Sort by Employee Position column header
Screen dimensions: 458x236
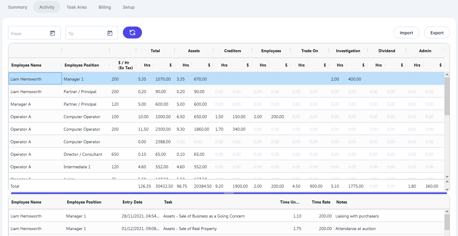pos(82,65)
